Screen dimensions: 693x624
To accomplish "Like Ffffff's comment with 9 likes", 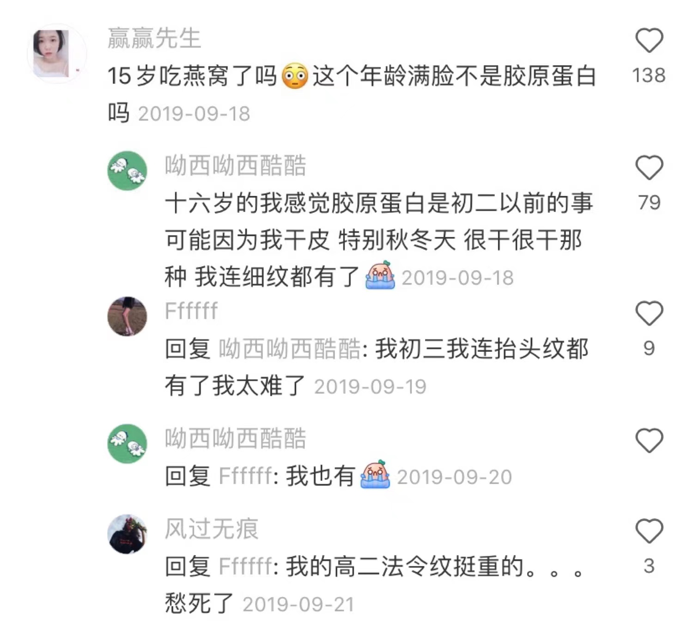I will point(649,313).
